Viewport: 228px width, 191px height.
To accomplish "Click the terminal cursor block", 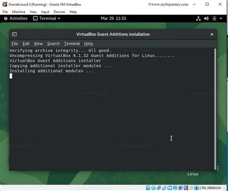I will tap(11, 76).
